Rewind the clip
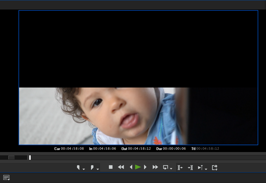Image resolution: width=266 pixels, height=183 pixels. 121,167
